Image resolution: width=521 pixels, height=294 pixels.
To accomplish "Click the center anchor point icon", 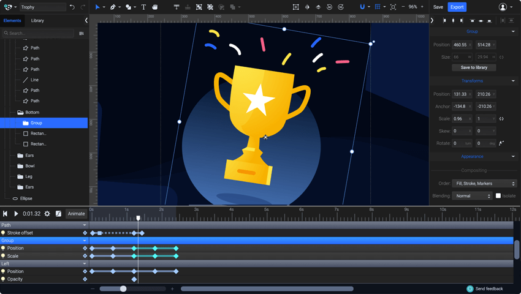I will pyautogui.click(x=295, y=7).
